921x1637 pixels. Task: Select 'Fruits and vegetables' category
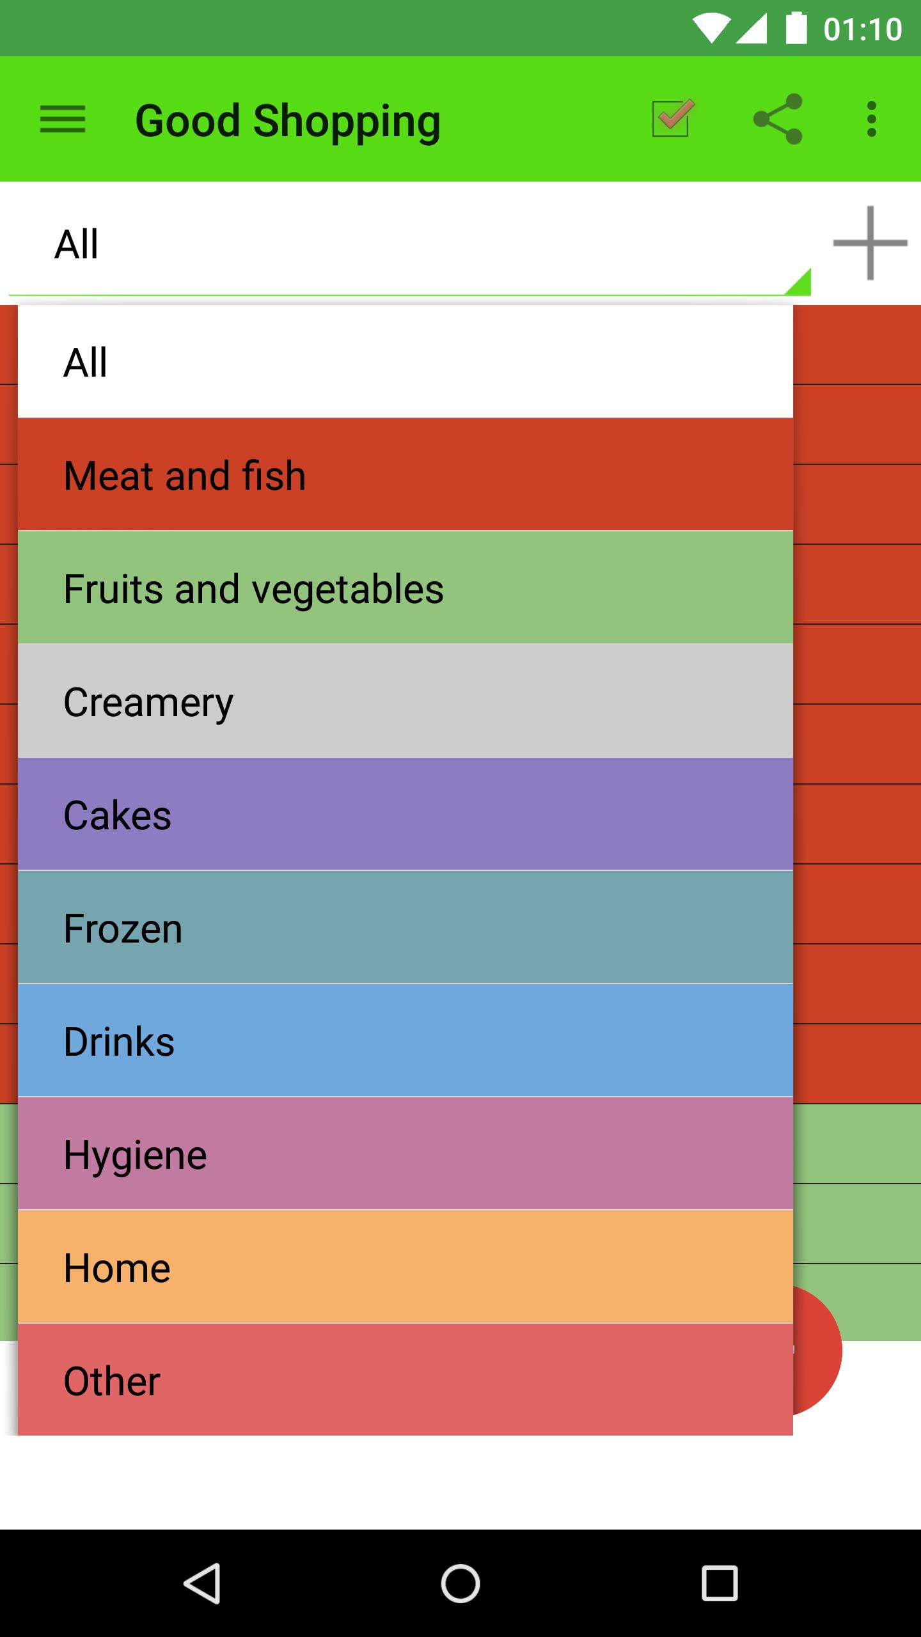pos(405,588)
